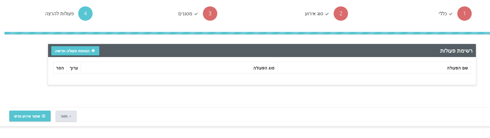Go back using the חזור button

[66, 116]
